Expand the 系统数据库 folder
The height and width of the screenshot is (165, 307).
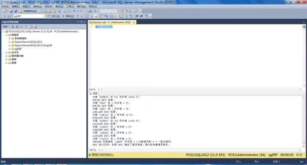[x=9, y=38]
